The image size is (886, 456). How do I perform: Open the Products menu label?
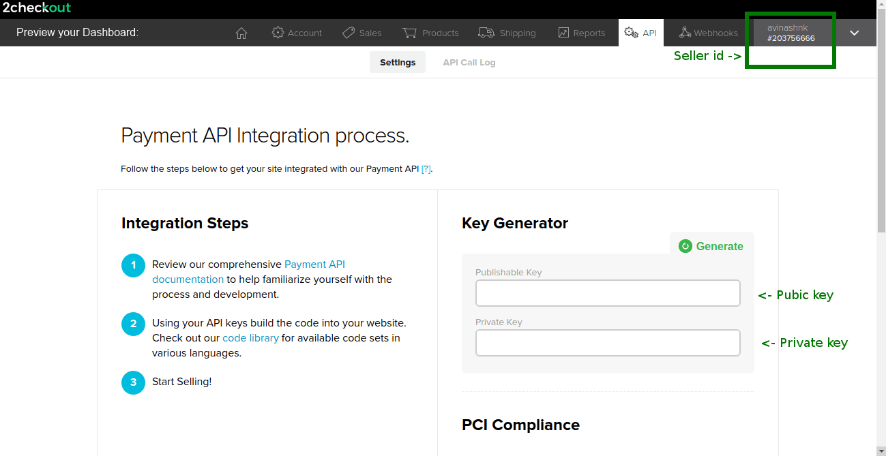point(441,33)
